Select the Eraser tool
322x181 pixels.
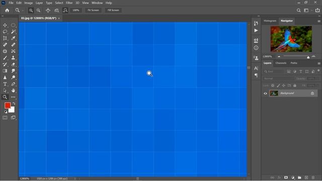13,64
